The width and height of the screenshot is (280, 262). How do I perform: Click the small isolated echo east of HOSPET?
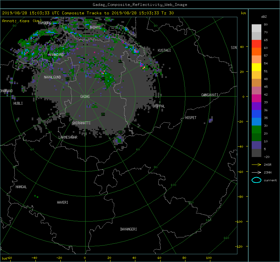[211, 119]
